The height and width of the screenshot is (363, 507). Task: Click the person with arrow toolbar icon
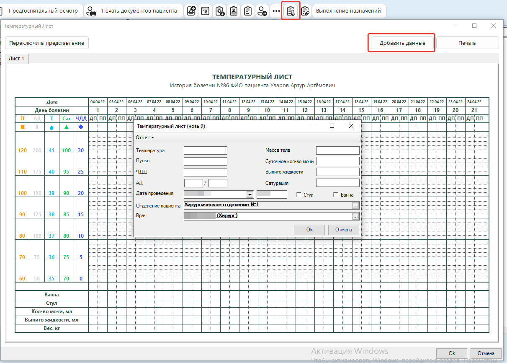(262, 11)
